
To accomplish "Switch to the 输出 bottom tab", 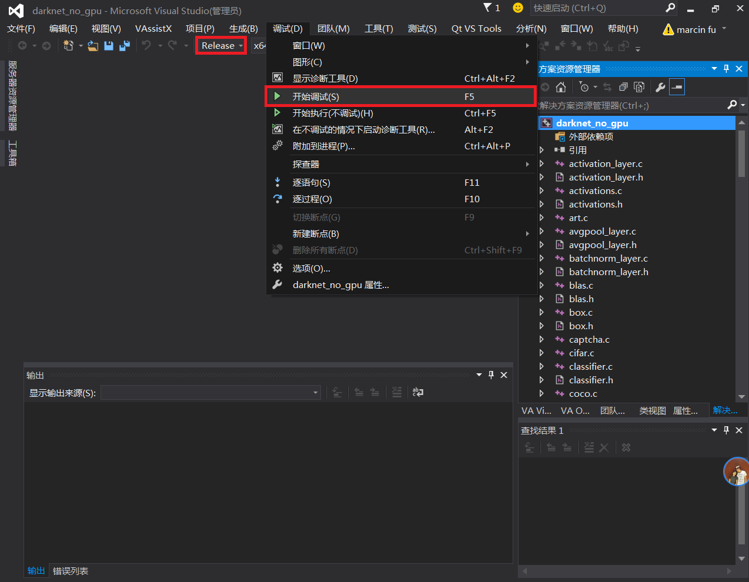I will (x=36, y=571).
